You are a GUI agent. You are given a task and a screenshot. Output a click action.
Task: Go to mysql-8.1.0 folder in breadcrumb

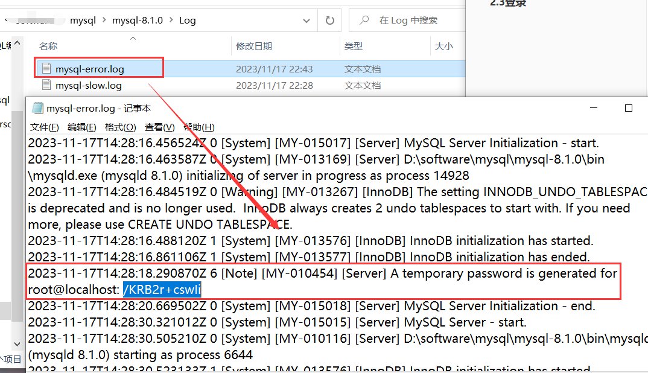pyautogui.click(x=138, y=21)
